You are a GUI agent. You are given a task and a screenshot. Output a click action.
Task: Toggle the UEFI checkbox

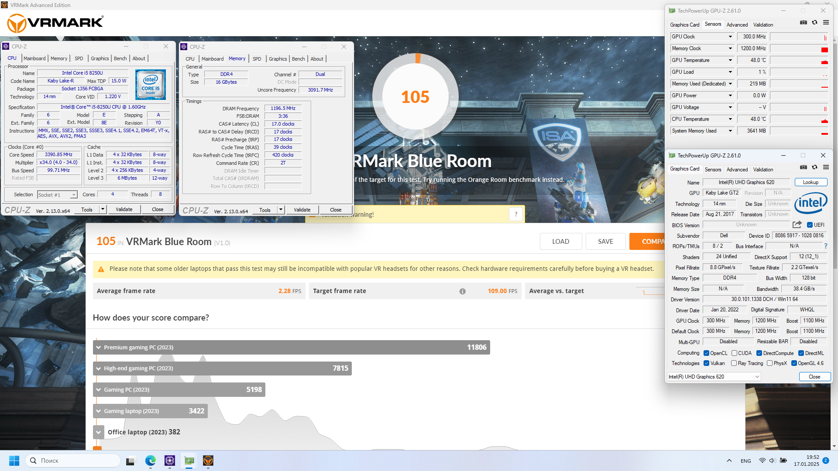point(810,225)
